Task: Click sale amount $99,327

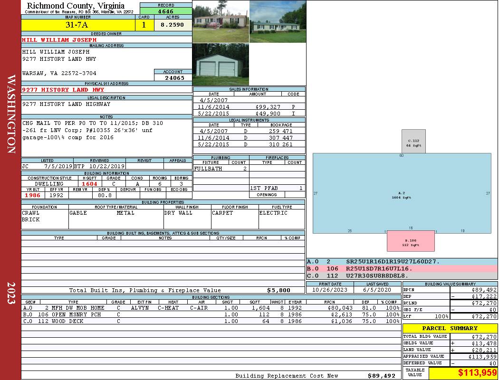Action: point(268,107)
